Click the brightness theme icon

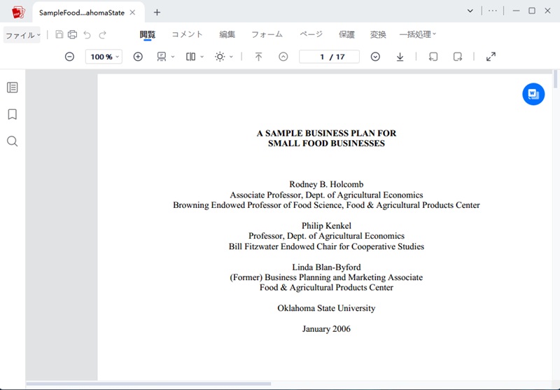click(x=220, y=57)
